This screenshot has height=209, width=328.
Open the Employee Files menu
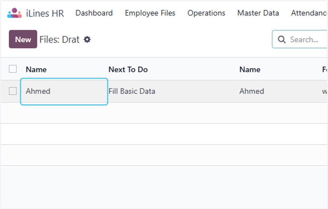(x=150, y=13)
